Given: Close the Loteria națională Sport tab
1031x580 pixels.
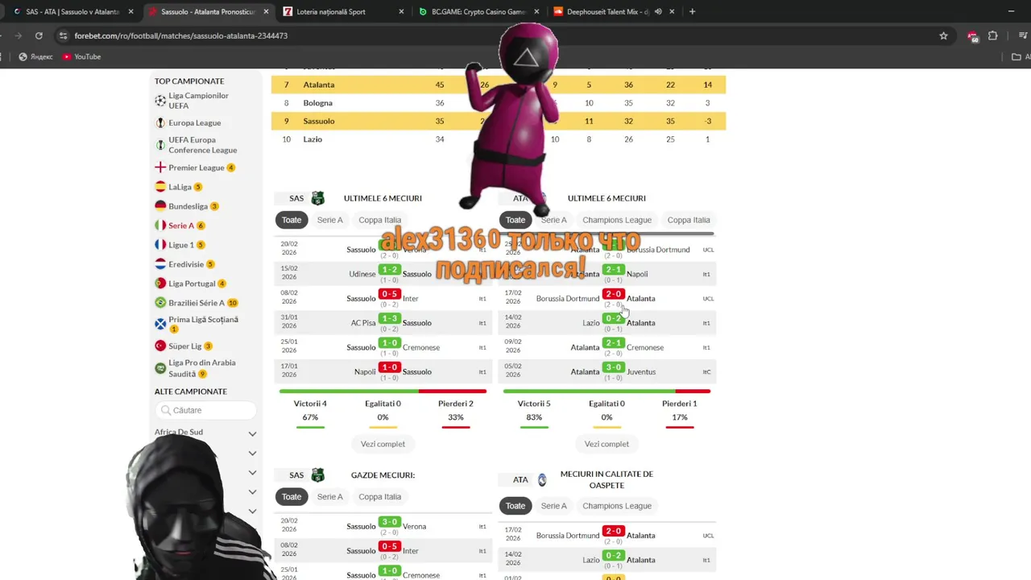Looking at the screenshot, I should pos(402,12).
